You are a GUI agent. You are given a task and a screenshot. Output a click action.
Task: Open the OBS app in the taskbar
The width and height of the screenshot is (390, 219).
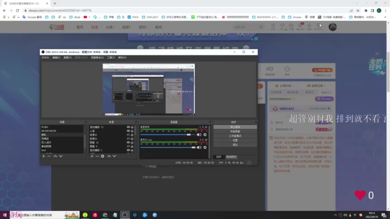click(125, 215)
